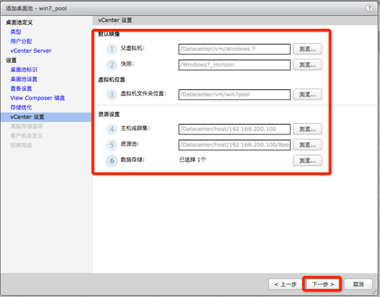Open the View Composer 磁盘 step
This screenshot has width=380, height=297.
coord(38,98)
